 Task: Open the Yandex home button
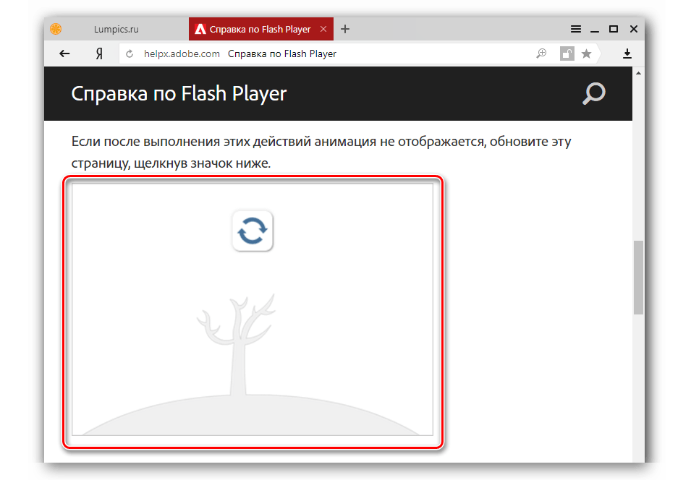(x=100, y=53)
